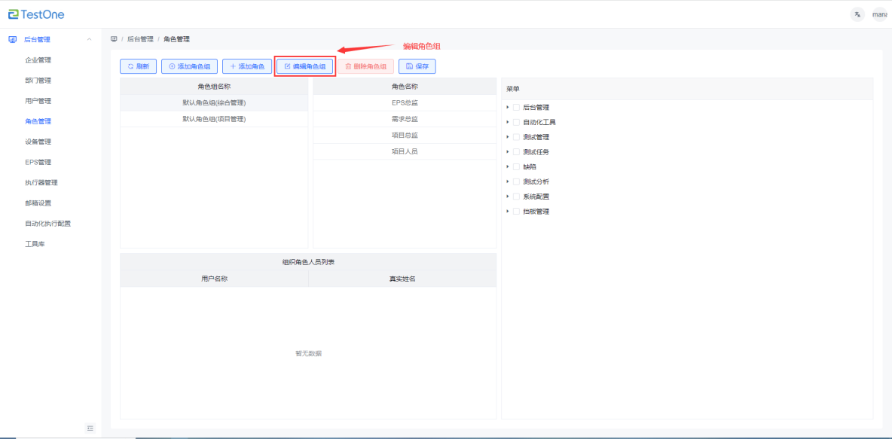Expand the 测试管理 tree node arrow
The image size is (892, 439).
coord(508,137)
